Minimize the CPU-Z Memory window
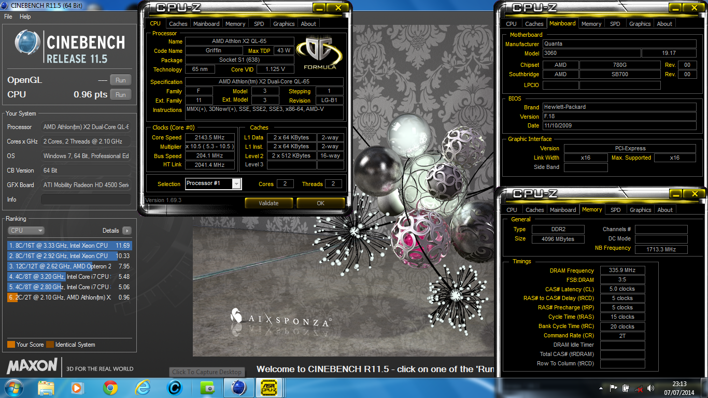Viewport: 708px width, 398px height. pyautogui.click(x=676, y=194)
